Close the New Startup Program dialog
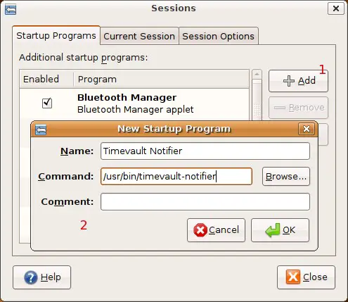 [x=307, y=129]
